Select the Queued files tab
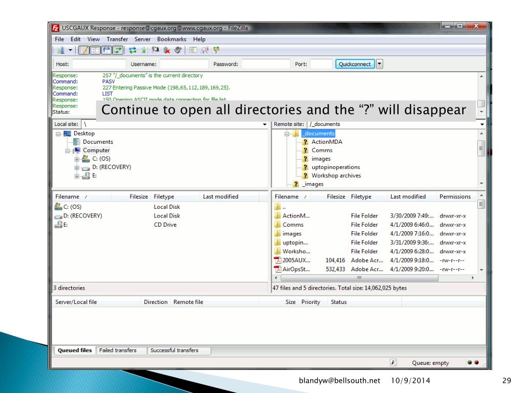 point(75,350)
